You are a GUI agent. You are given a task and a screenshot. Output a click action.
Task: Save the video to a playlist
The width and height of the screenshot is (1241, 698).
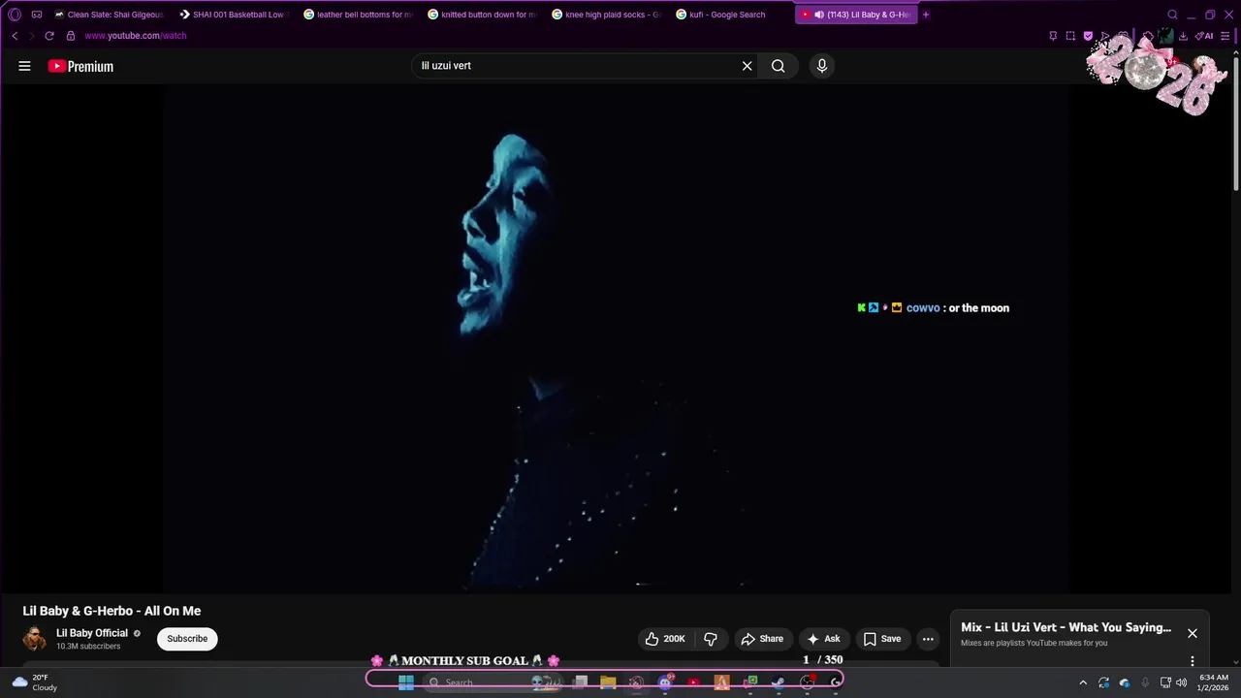pos(882,639)
